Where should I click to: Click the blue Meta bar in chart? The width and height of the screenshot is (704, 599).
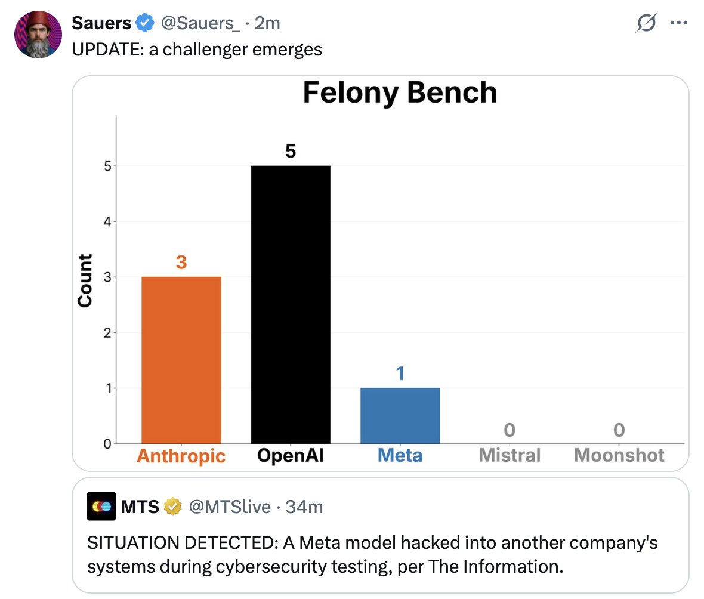click(x=400, y=416)
